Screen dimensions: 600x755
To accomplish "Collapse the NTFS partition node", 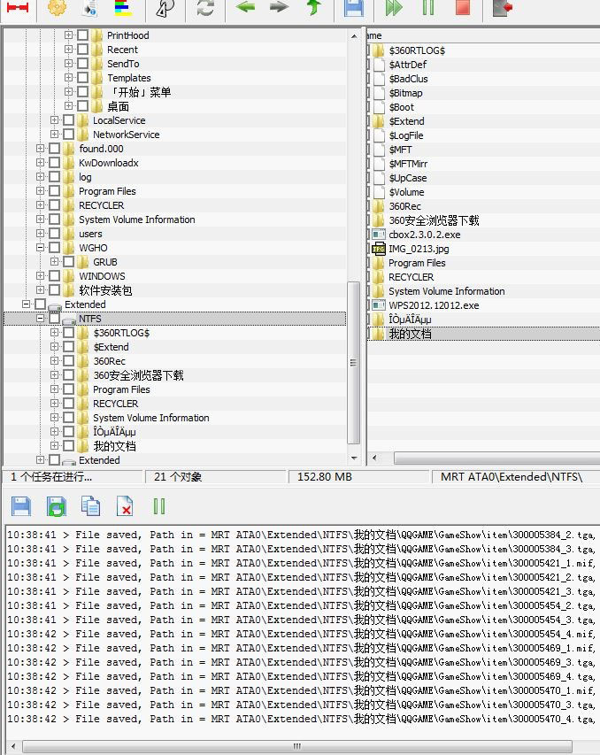I will (41, 319).
